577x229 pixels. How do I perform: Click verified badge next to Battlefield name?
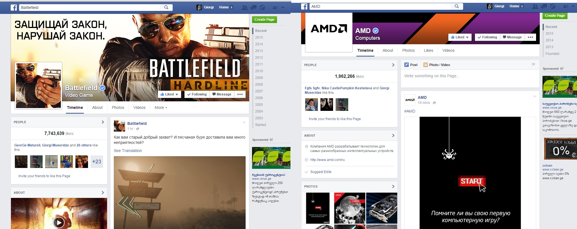(103, 88)
